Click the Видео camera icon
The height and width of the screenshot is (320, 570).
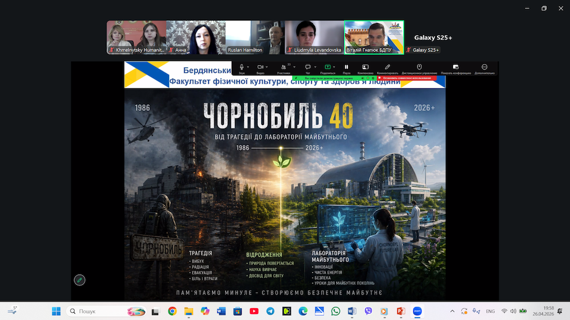(x=259, y=67)
